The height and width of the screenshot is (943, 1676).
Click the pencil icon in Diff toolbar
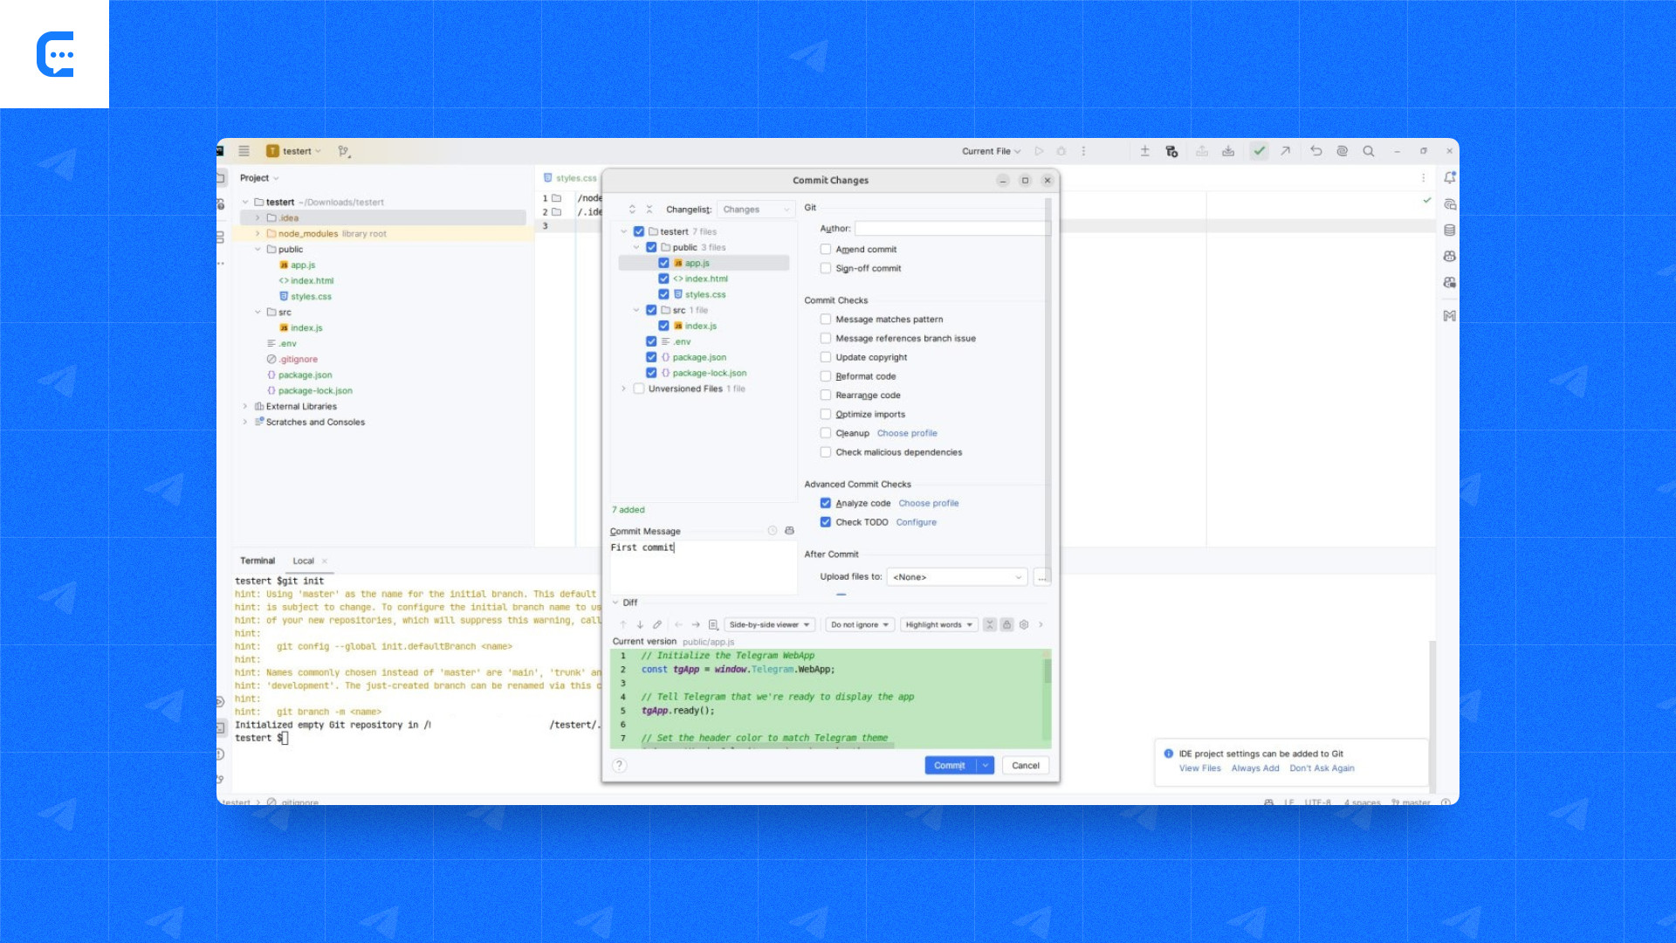click(657, 624)
